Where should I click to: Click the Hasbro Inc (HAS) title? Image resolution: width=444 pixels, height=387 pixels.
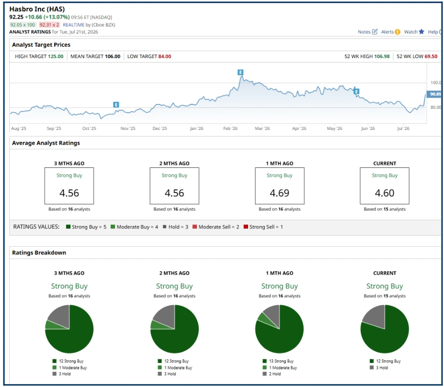(37, 9)
